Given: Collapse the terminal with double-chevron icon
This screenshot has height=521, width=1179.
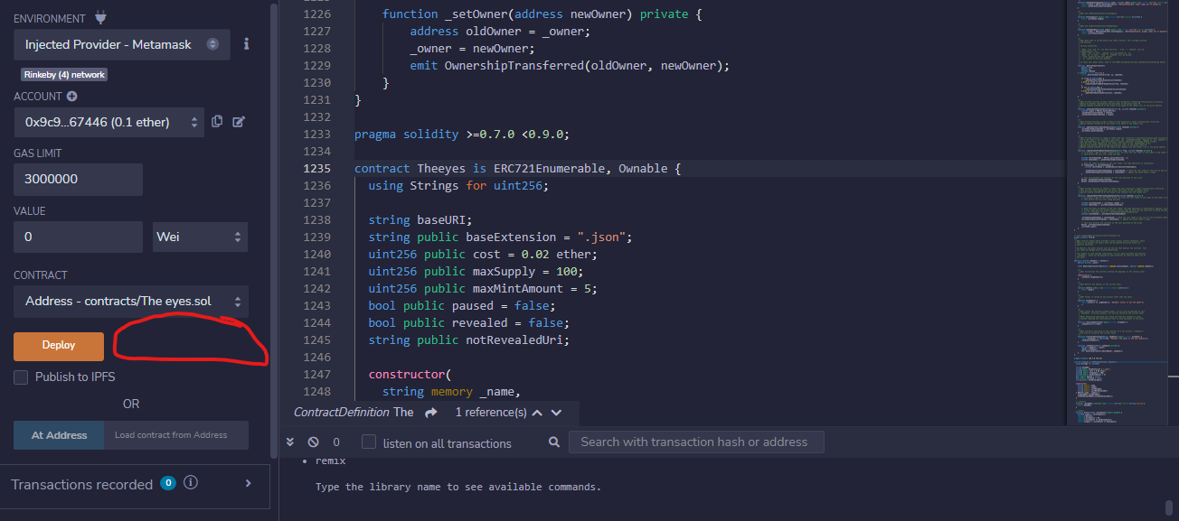Looking at the screenshot, I should click(290, 442).
